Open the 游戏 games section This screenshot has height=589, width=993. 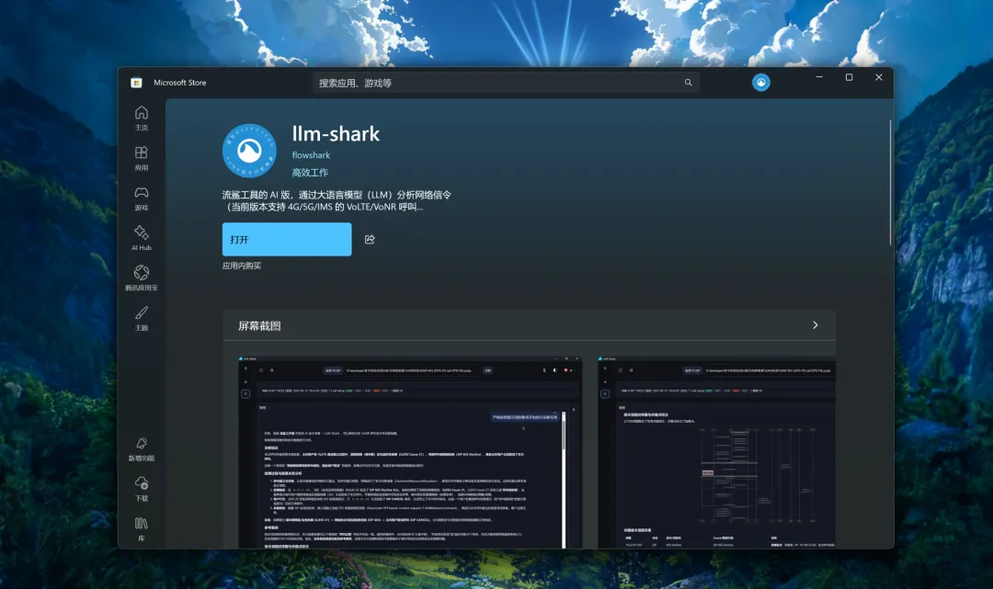(142, 198)
